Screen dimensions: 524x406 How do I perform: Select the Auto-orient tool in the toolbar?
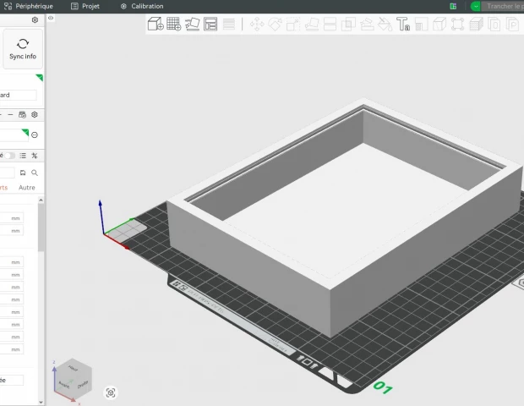tap(193, 24)
